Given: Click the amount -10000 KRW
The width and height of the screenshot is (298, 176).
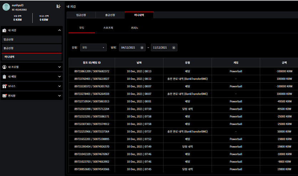Looking at the screenshot, I should [284, 154].
